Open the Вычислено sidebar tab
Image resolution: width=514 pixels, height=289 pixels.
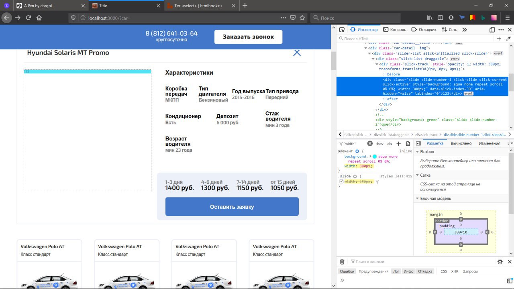(461, 143)
